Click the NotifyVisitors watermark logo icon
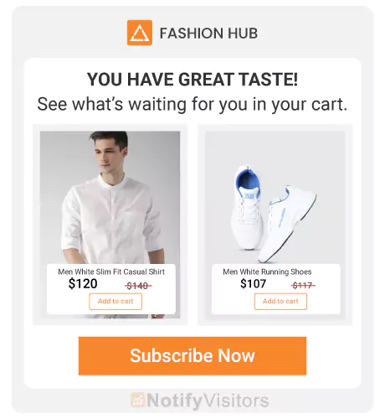This screenshot has width=385, height=419. 137,401
